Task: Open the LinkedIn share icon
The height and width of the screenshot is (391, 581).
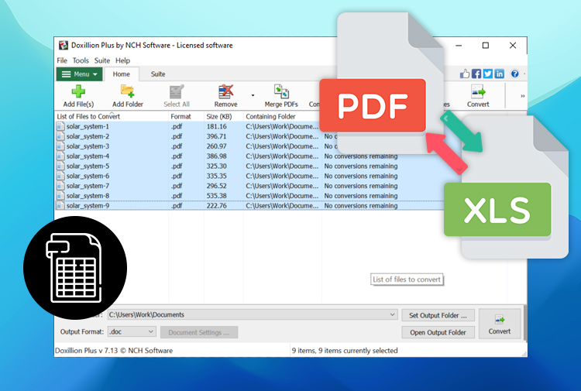Action: tap(500, 74)
